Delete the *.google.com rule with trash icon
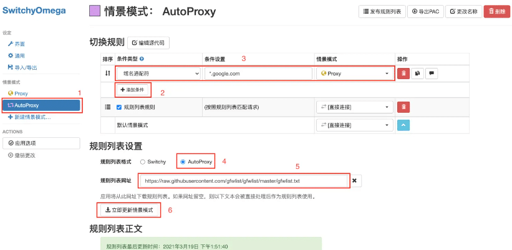 click(x=403, y=74)
